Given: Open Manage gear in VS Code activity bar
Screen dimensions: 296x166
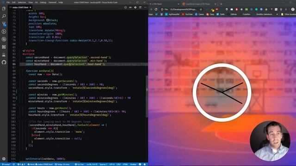Looking at the screenshot, I should pos(4,159).
